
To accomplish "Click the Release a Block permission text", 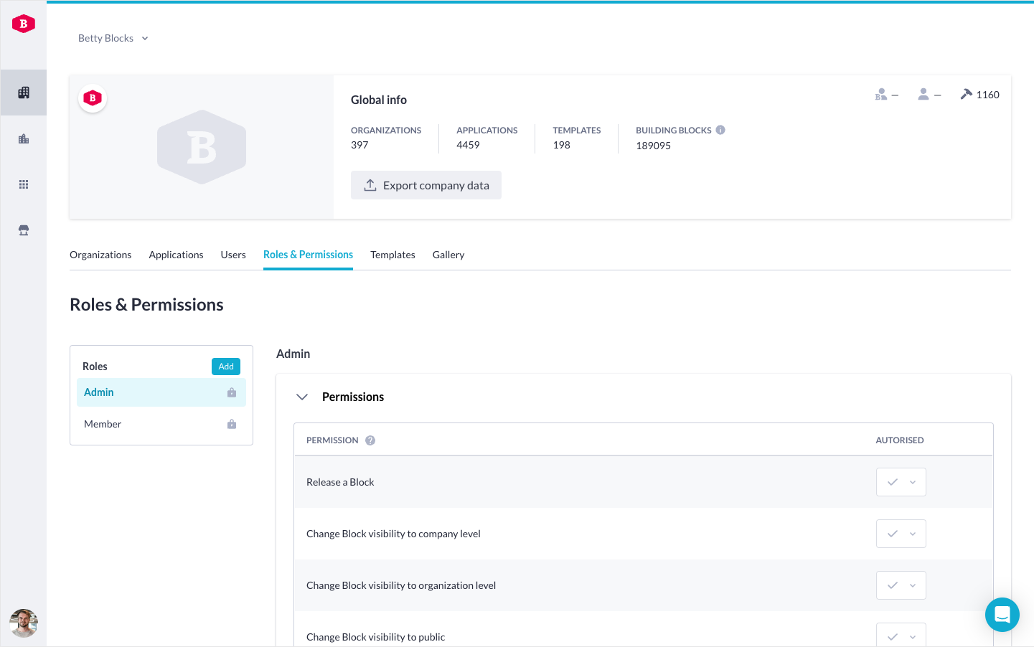I will 340,482.
